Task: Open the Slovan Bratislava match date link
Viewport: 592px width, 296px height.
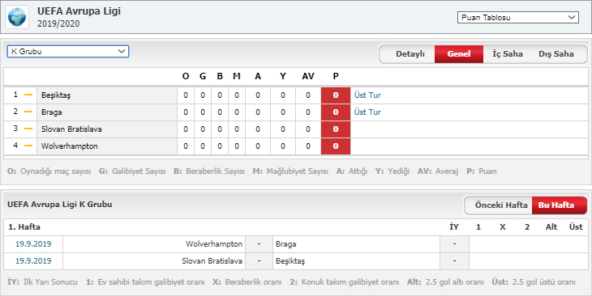Action: point(33,261)
